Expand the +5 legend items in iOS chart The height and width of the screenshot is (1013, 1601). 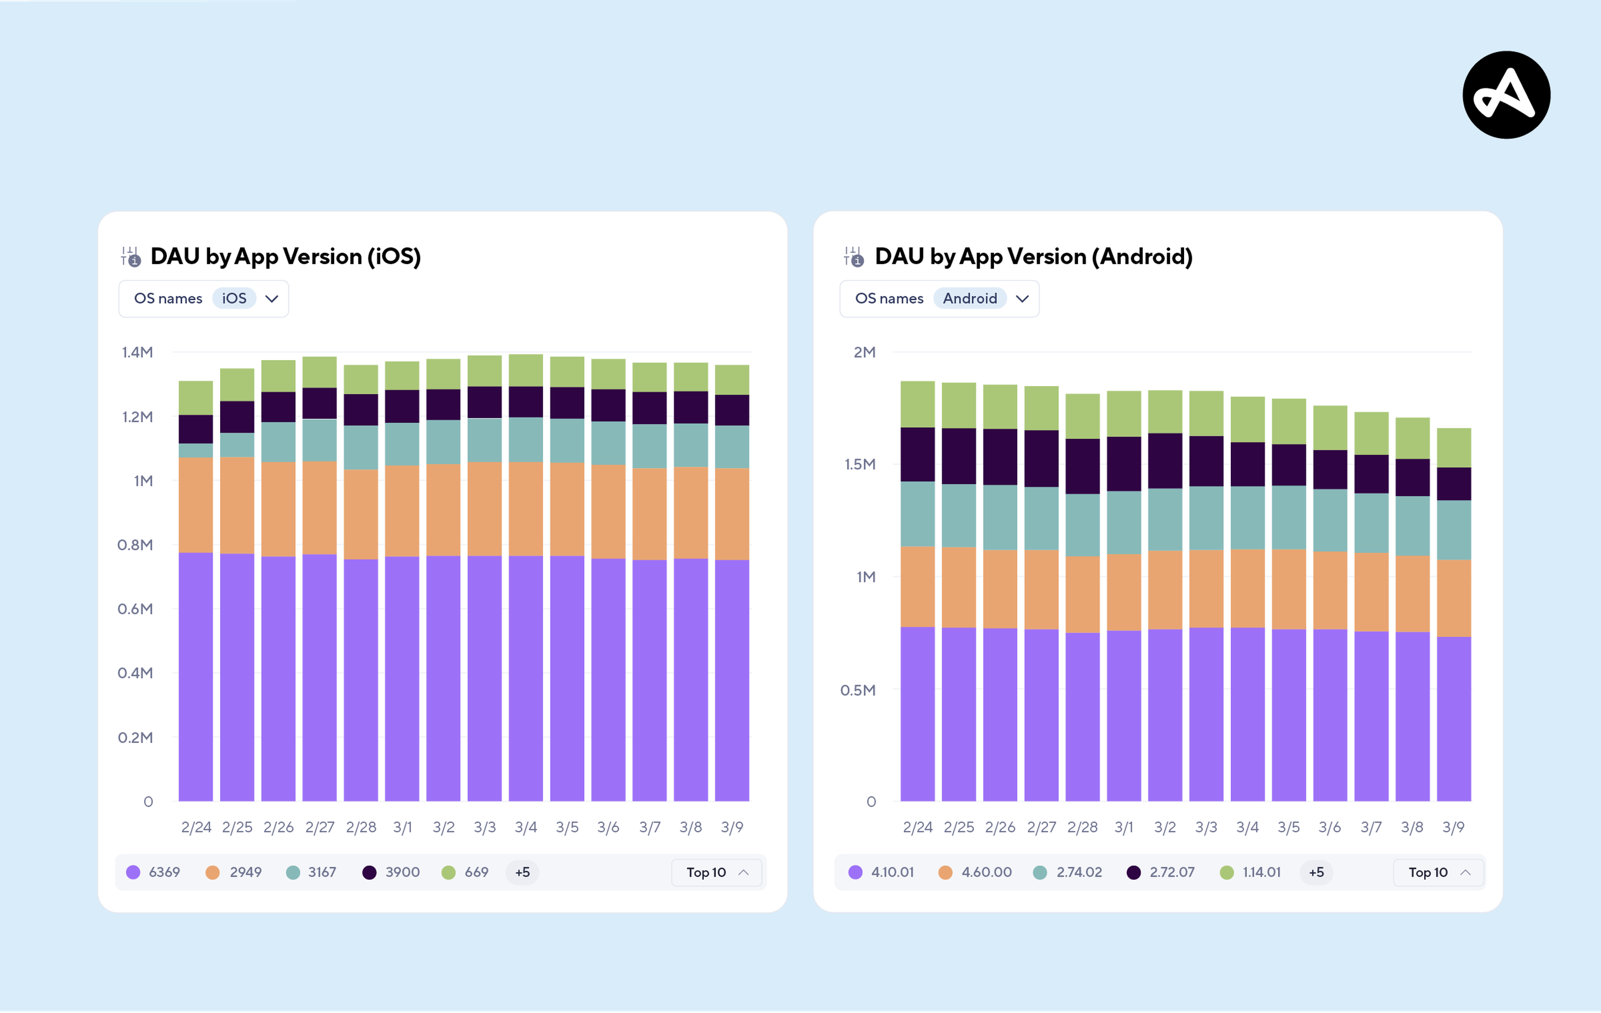tap(522, 872)
